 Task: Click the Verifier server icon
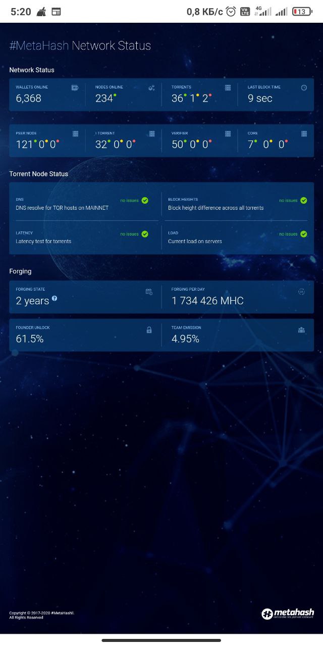(228, 133)
